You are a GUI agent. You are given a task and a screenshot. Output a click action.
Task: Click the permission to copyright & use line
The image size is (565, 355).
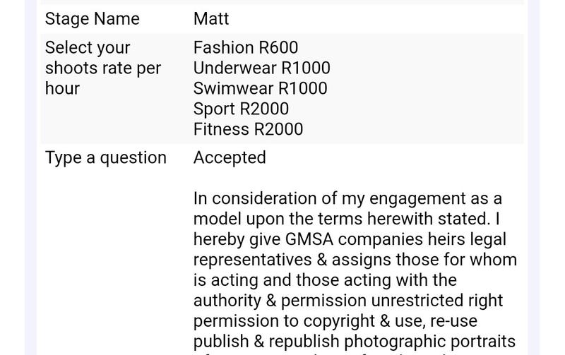tap(335, 321)
